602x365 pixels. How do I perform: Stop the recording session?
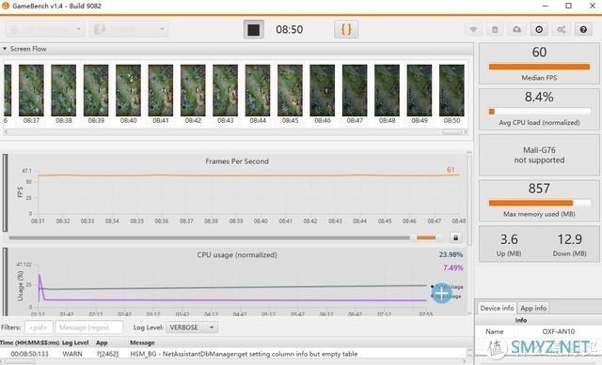tap(253, 29)
